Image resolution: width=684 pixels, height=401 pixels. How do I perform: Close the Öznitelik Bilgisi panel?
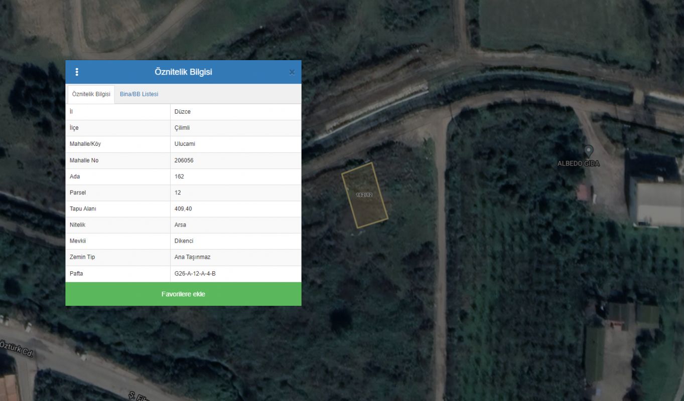(292, 72)
